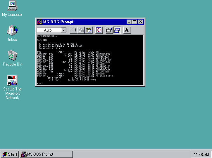This screenshot has height=158, width=212.
Task: Click the AUTOEXEC.BAT listing row
Action: point(75,66)
